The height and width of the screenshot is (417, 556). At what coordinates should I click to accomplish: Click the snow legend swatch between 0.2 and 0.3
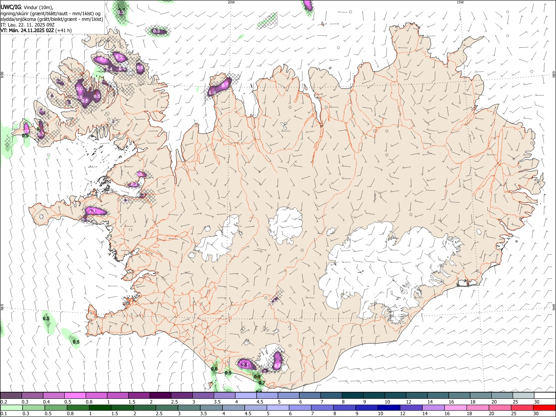(x=11, y=395)
